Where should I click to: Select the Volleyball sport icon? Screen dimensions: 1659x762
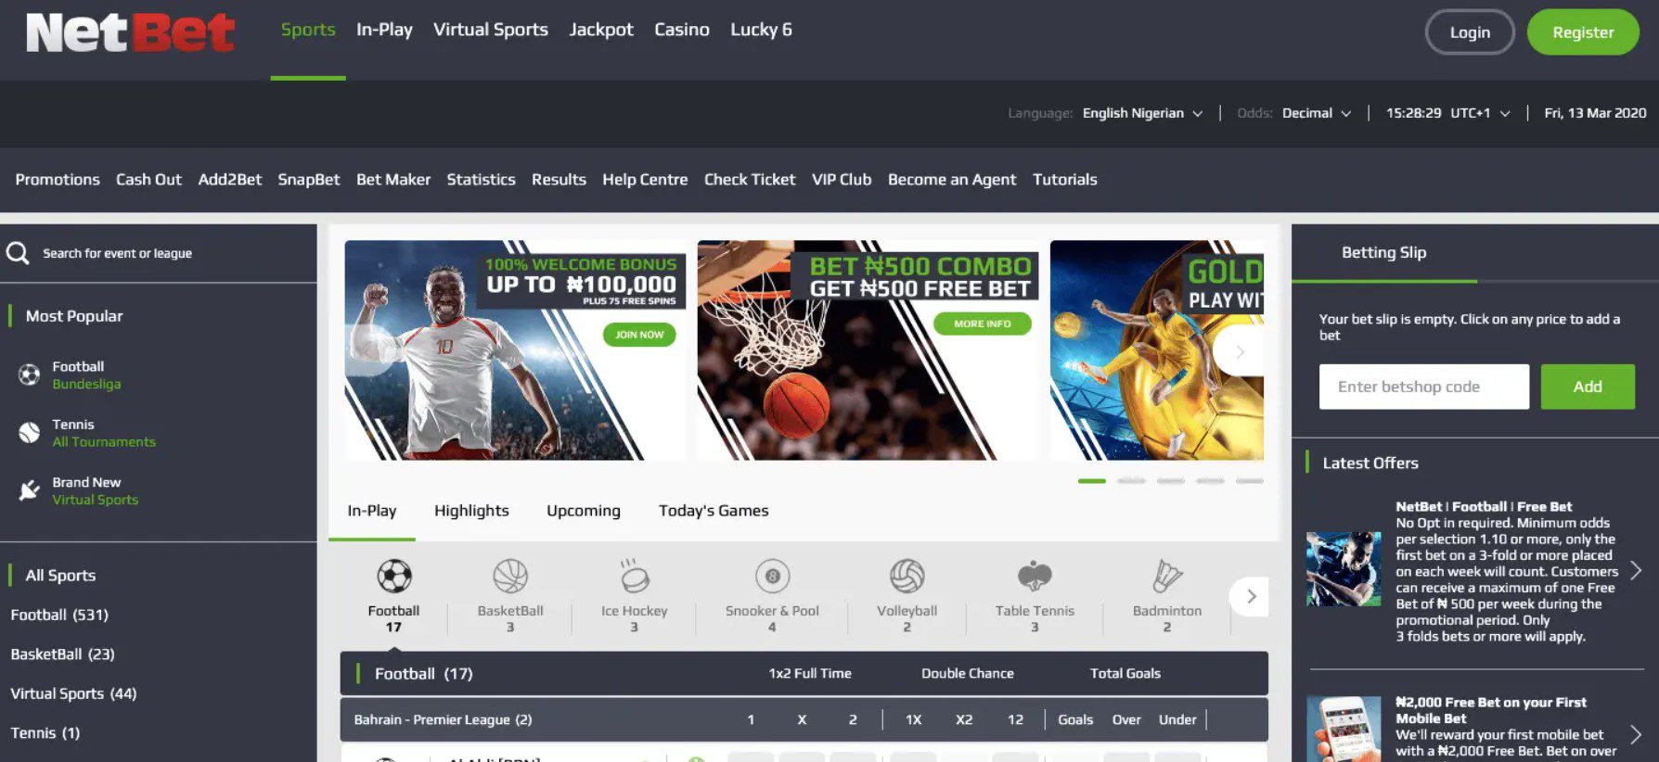907,577
